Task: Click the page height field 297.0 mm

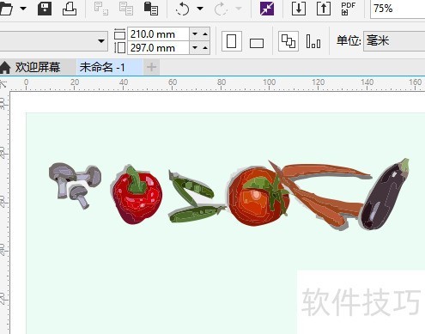Action: 158,47
